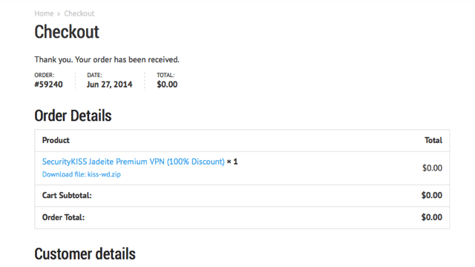Click the Checkout page heading
The width and height of the screenshot is (475, 267).
67,32
